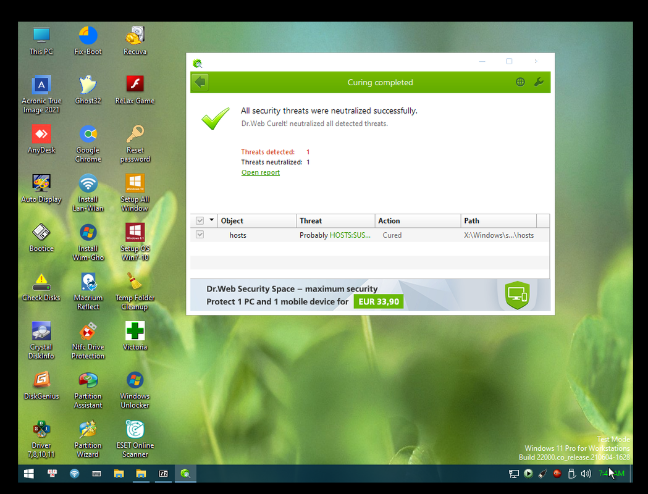Viewport: 648px width, 494px height.
Task: Open Install Wim-Gho icon
Action: pyautogui.click(x=88, y=242)
